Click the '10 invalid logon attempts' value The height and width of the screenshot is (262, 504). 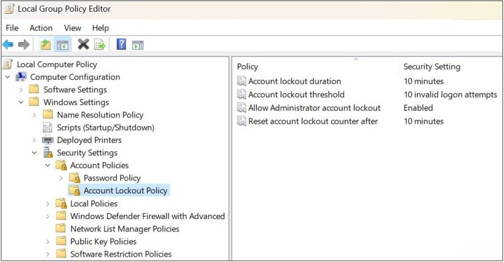tap(450, 94)
